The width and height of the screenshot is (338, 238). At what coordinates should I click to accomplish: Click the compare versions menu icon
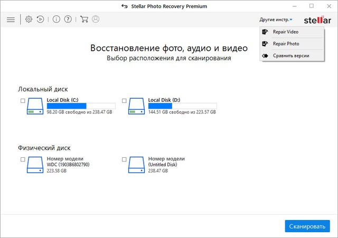(x=265, y=56)
